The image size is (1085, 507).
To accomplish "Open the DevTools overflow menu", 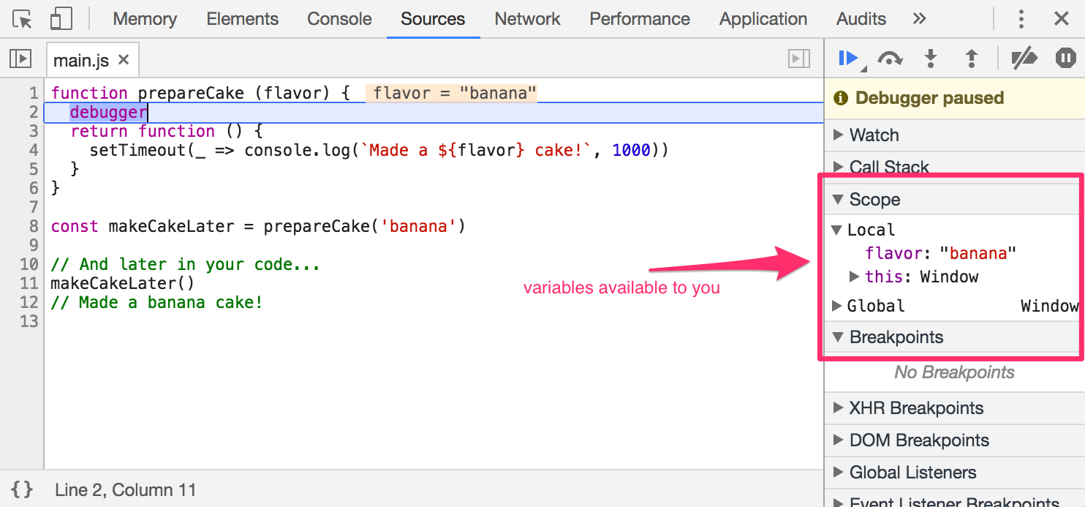I will pos(1021,18).
